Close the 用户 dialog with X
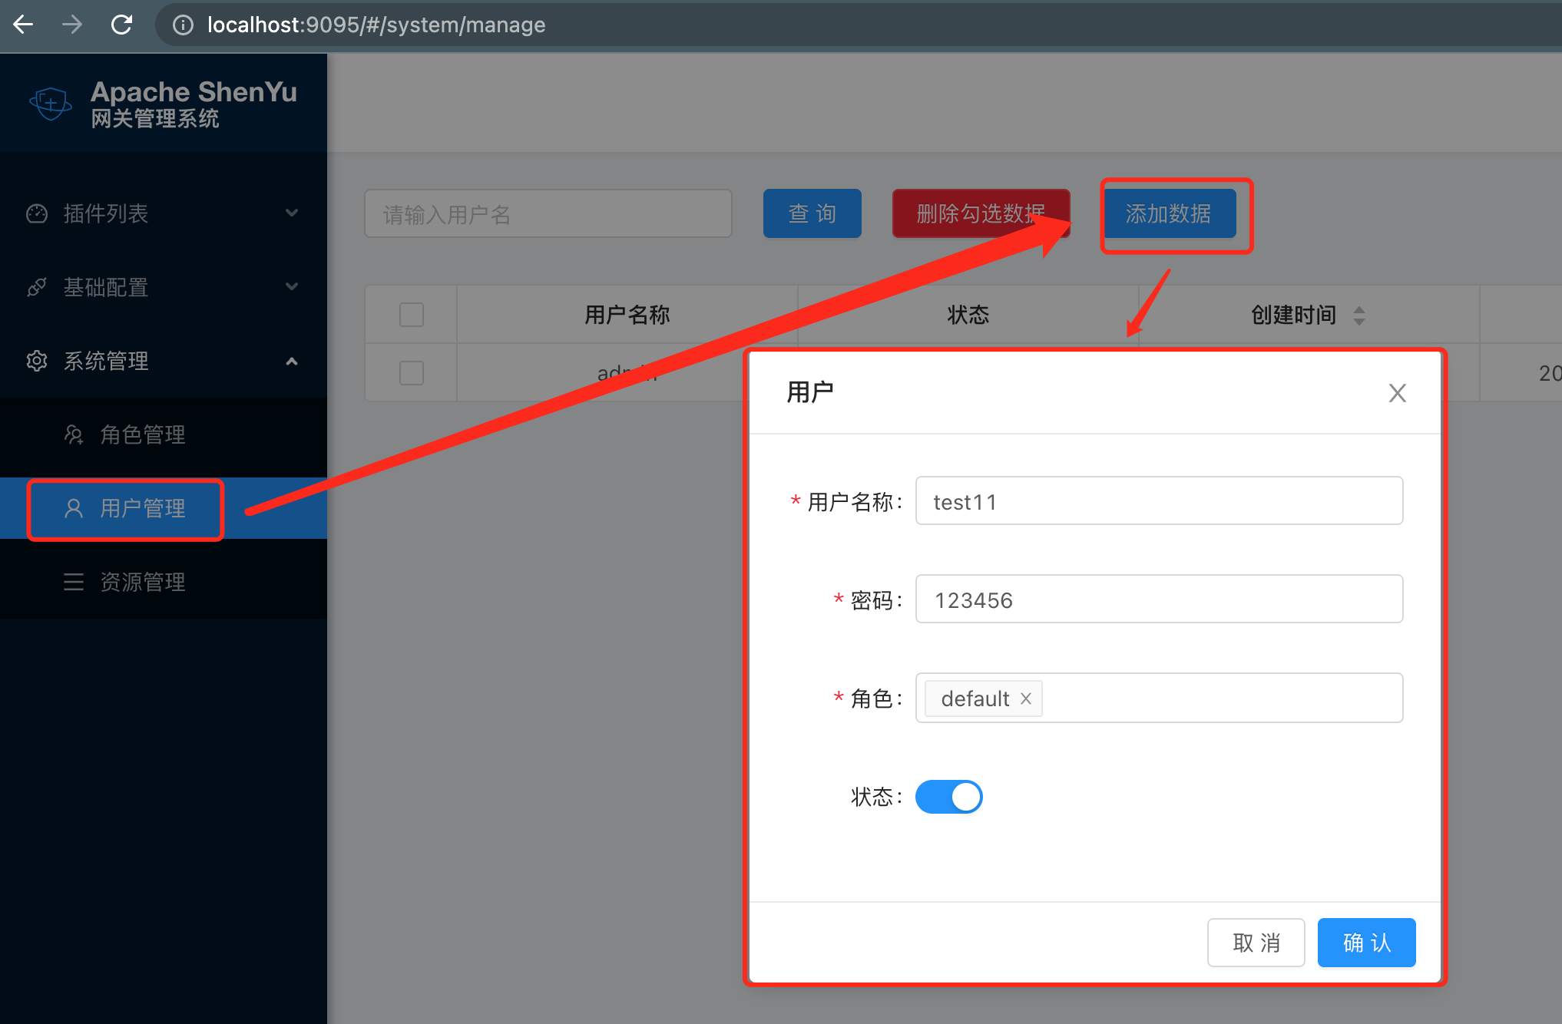The image size is (1562, 1024). 1397,393
